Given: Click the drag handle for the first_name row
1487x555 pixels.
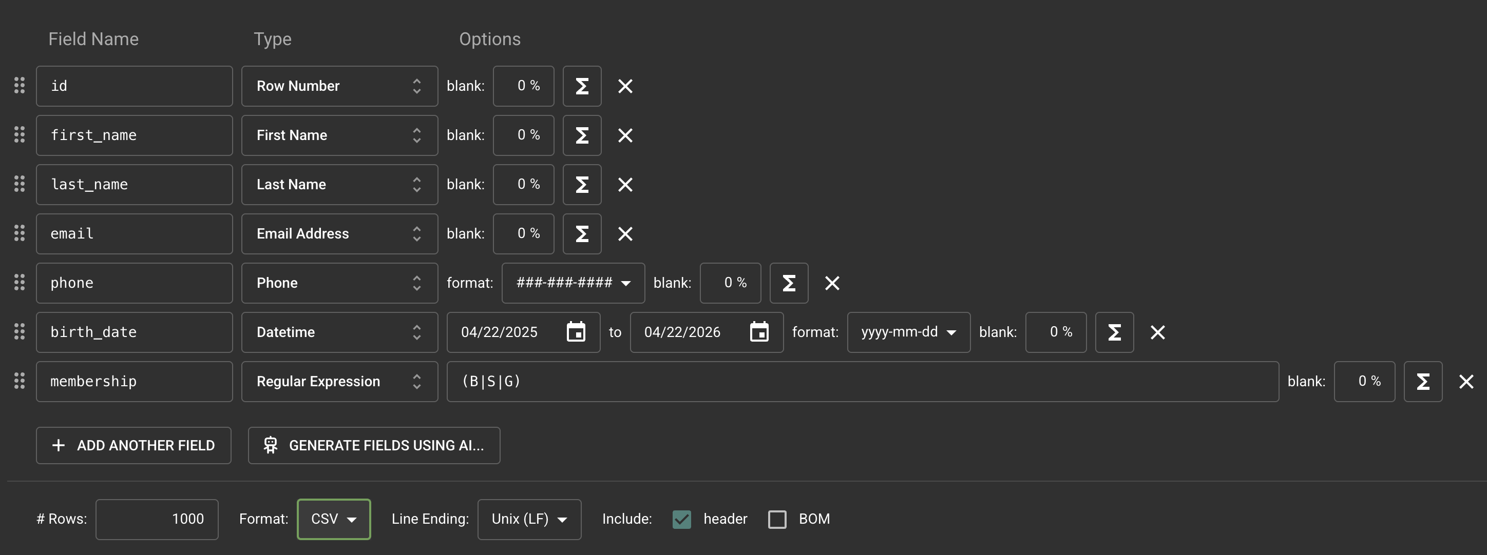Looking at the screenshot, I should click(x=19, y=134).
